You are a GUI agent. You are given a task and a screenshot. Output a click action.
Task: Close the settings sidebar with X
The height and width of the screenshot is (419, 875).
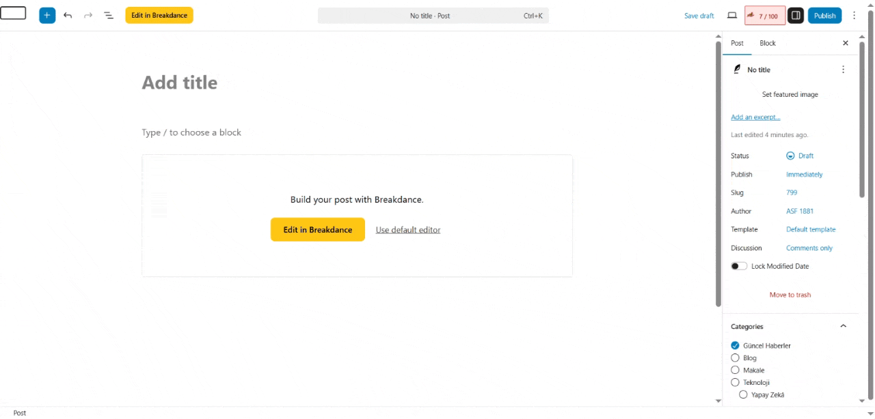(x=845, y=43)
